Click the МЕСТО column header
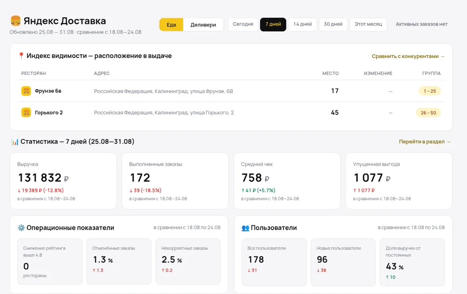 click(x=330, y=73)
